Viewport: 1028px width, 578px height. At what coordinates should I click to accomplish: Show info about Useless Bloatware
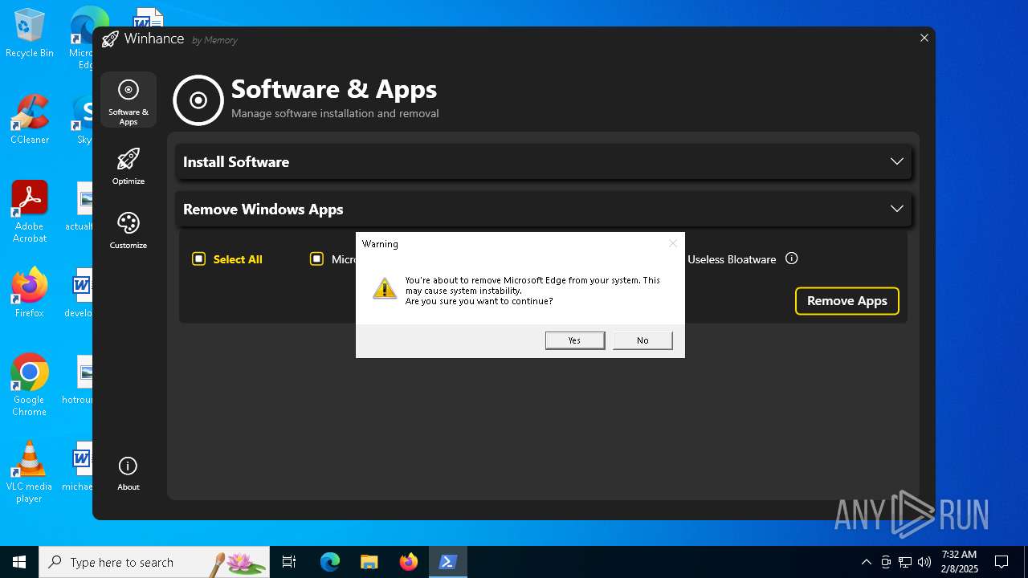[x=792, y=258]
